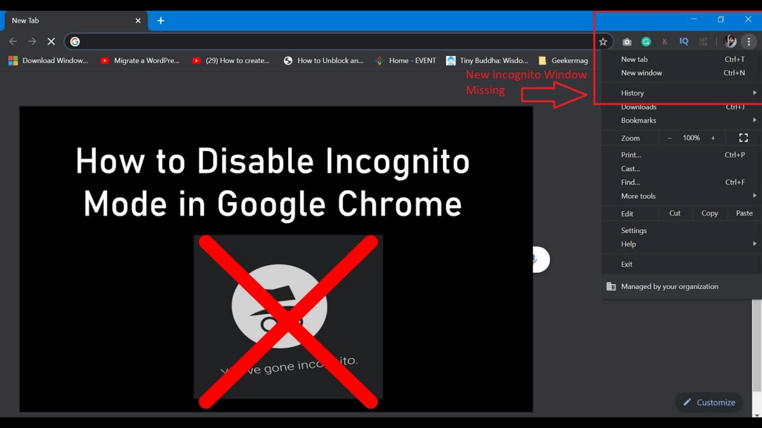Select New tab in Chrome menu

[681, 59]
